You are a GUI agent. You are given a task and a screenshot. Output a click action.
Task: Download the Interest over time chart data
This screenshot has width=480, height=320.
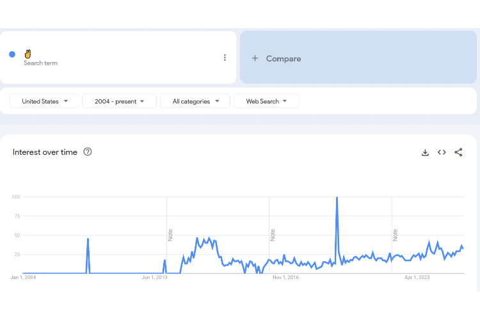coord(425,152)
